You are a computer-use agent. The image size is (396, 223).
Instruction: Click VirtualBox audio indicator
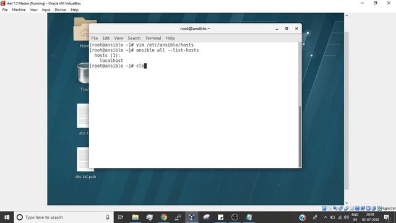[x=335, y=208]
